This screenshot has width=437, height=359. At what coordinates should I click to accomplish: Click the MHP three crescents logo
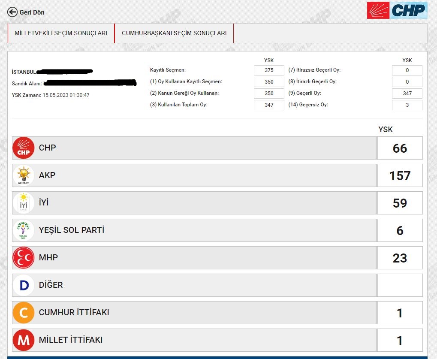pyautogui.click(x=24, y=257)
